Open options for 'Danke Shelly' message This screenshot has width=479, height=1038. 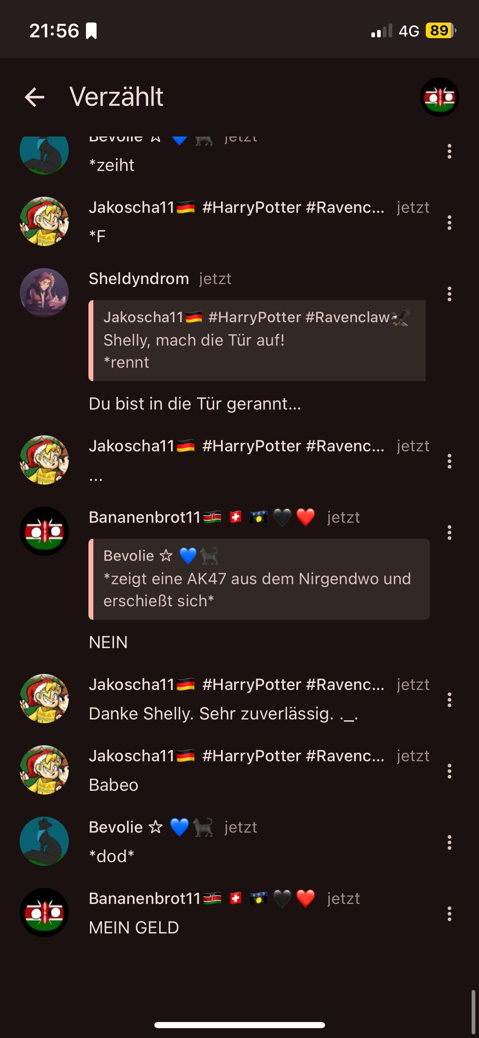pos(449,699)
